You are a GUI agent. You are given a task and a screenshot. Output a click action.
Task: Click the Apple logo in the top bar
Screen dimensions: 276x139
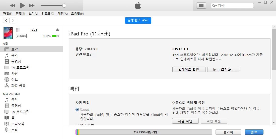click(138, 6)
